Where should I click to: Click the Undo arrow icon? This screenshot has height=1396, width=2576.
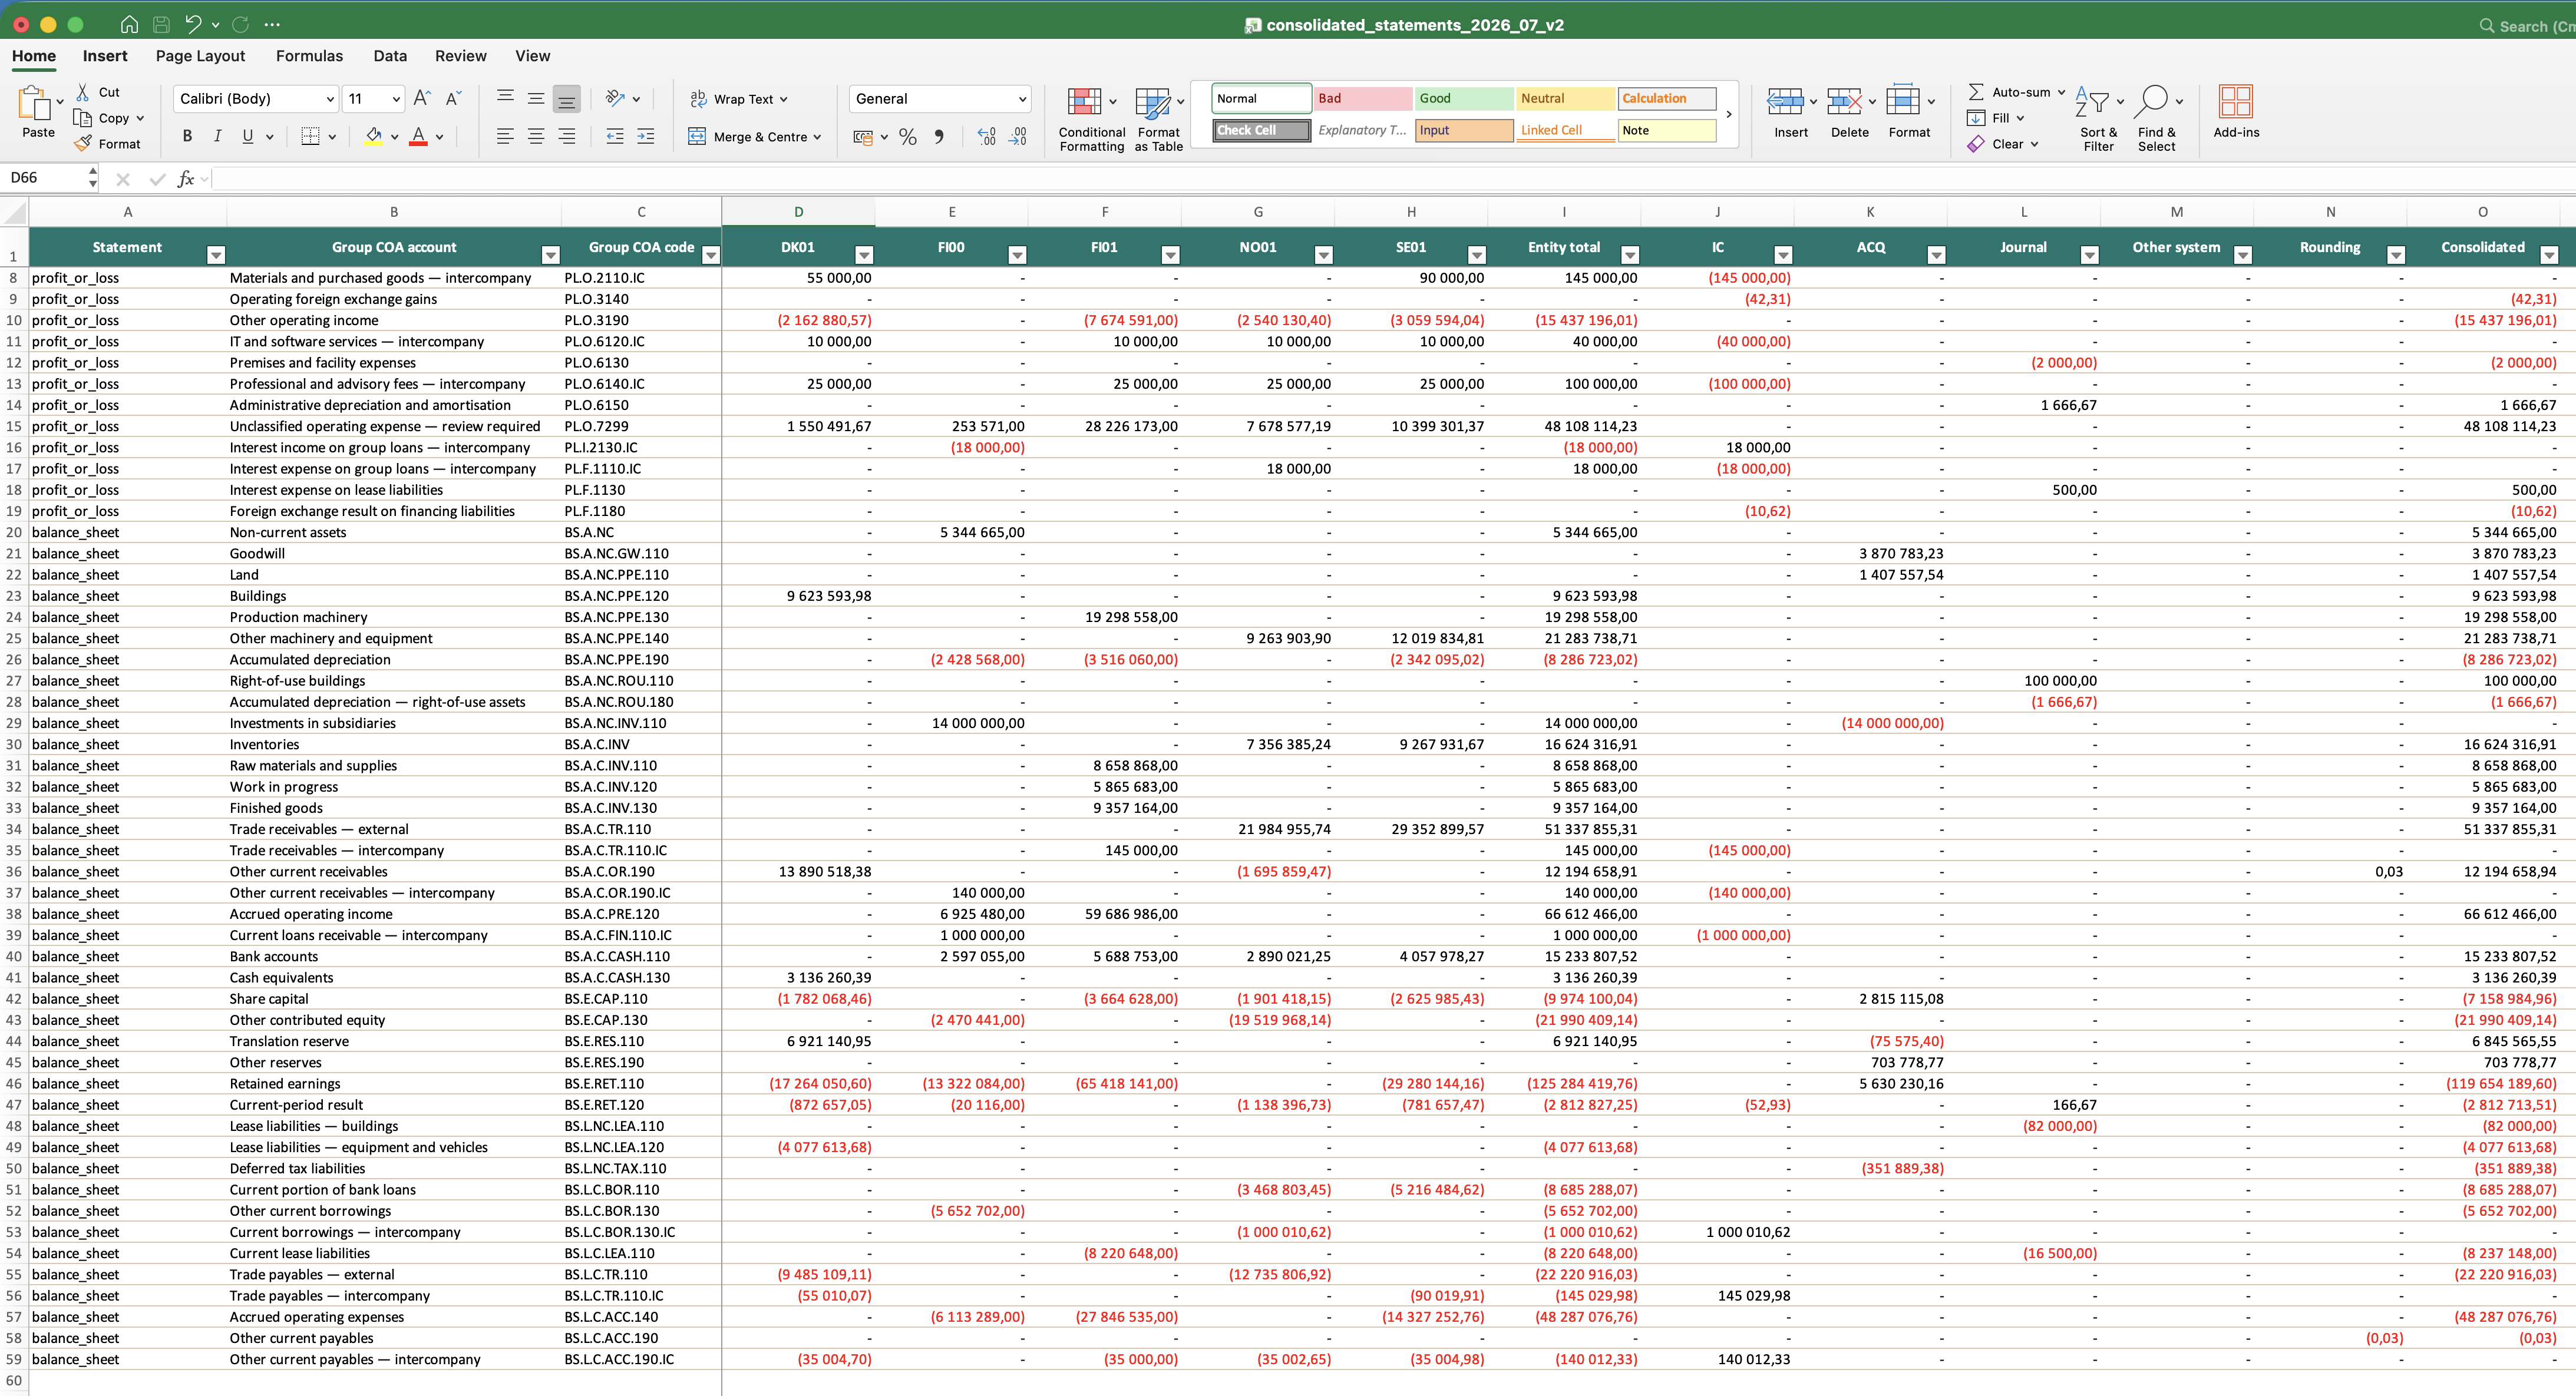point(194,24)
